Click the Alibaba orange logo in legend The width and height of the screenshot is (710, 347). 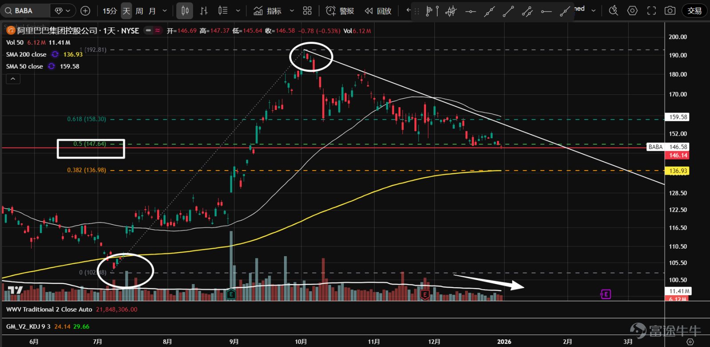[11, 31]
